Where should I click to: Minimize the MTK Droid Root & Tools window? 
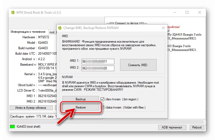tap(174, 13)
